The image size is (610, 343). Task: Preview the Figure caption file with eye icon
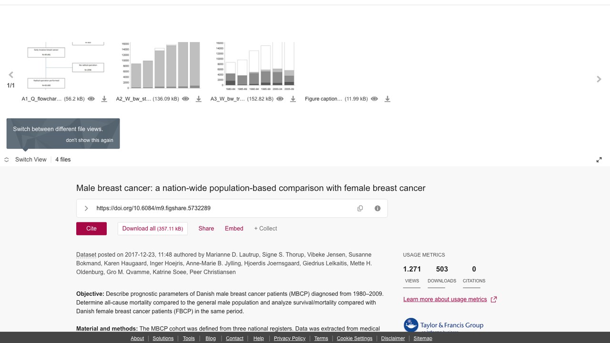point(374,99)
